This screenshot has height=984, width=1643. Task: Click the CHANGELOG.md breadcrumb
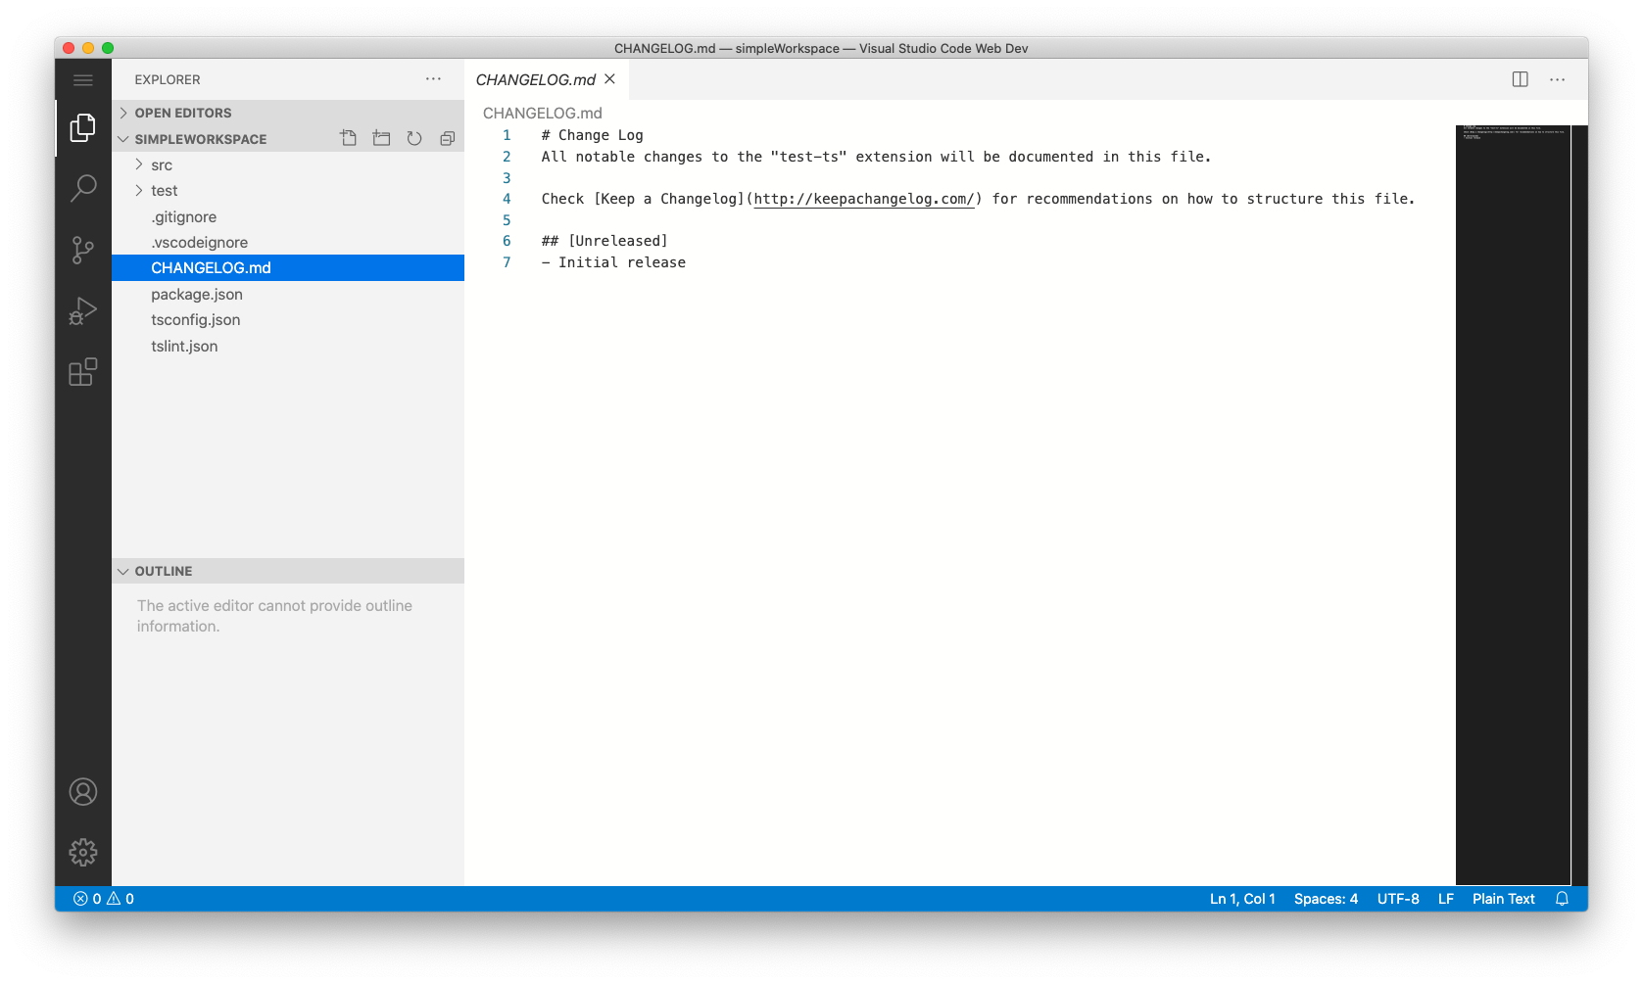[543, 113]
